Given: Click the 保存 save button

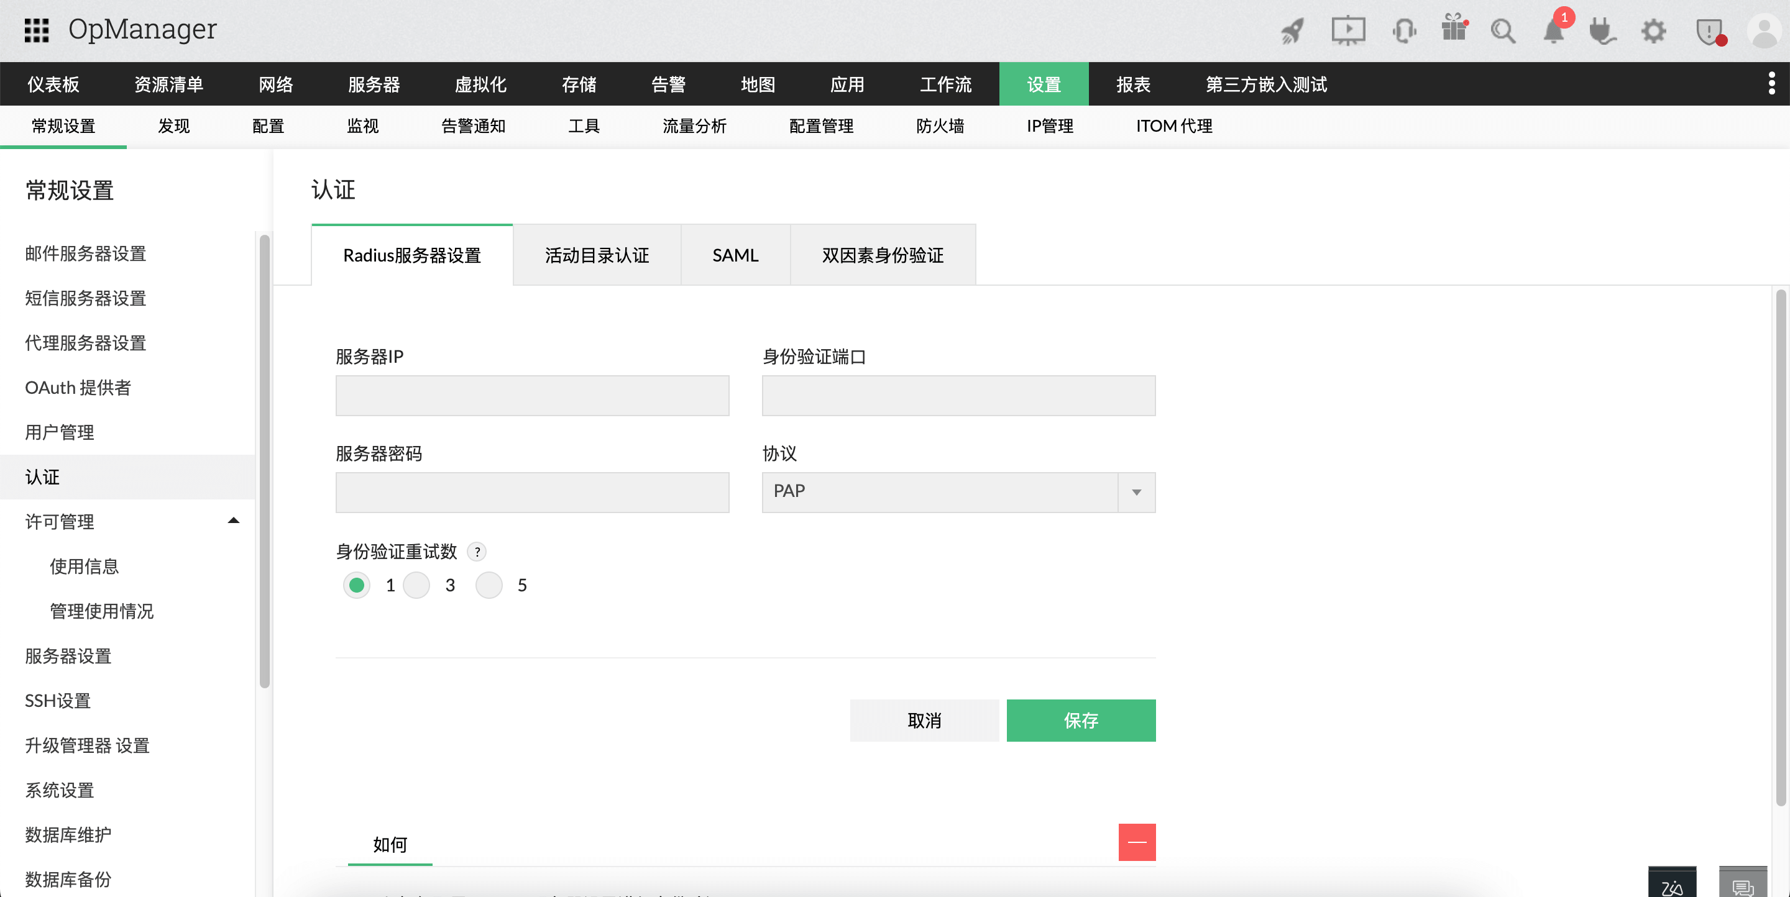Looking at the screenshot, I should (x=1081, y=721).
